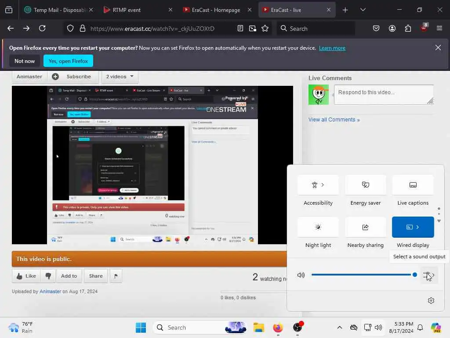Focus the Firefox Search box
Viewport: 450px width, 338px height.
316,29
